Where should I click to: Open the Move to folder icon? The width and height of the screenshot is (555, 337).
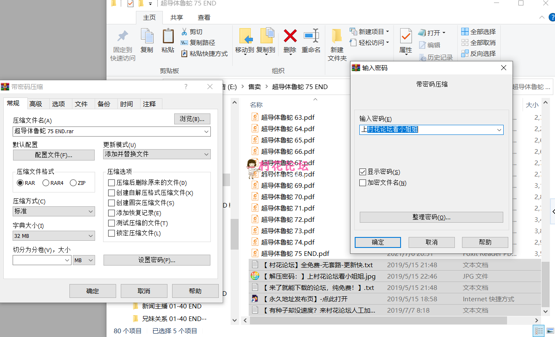(246, 36)
